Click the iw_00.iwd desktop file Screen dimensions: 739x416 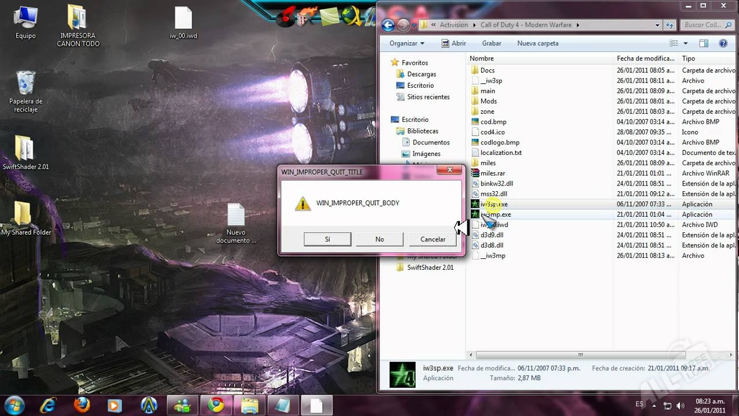coord(183,23)
